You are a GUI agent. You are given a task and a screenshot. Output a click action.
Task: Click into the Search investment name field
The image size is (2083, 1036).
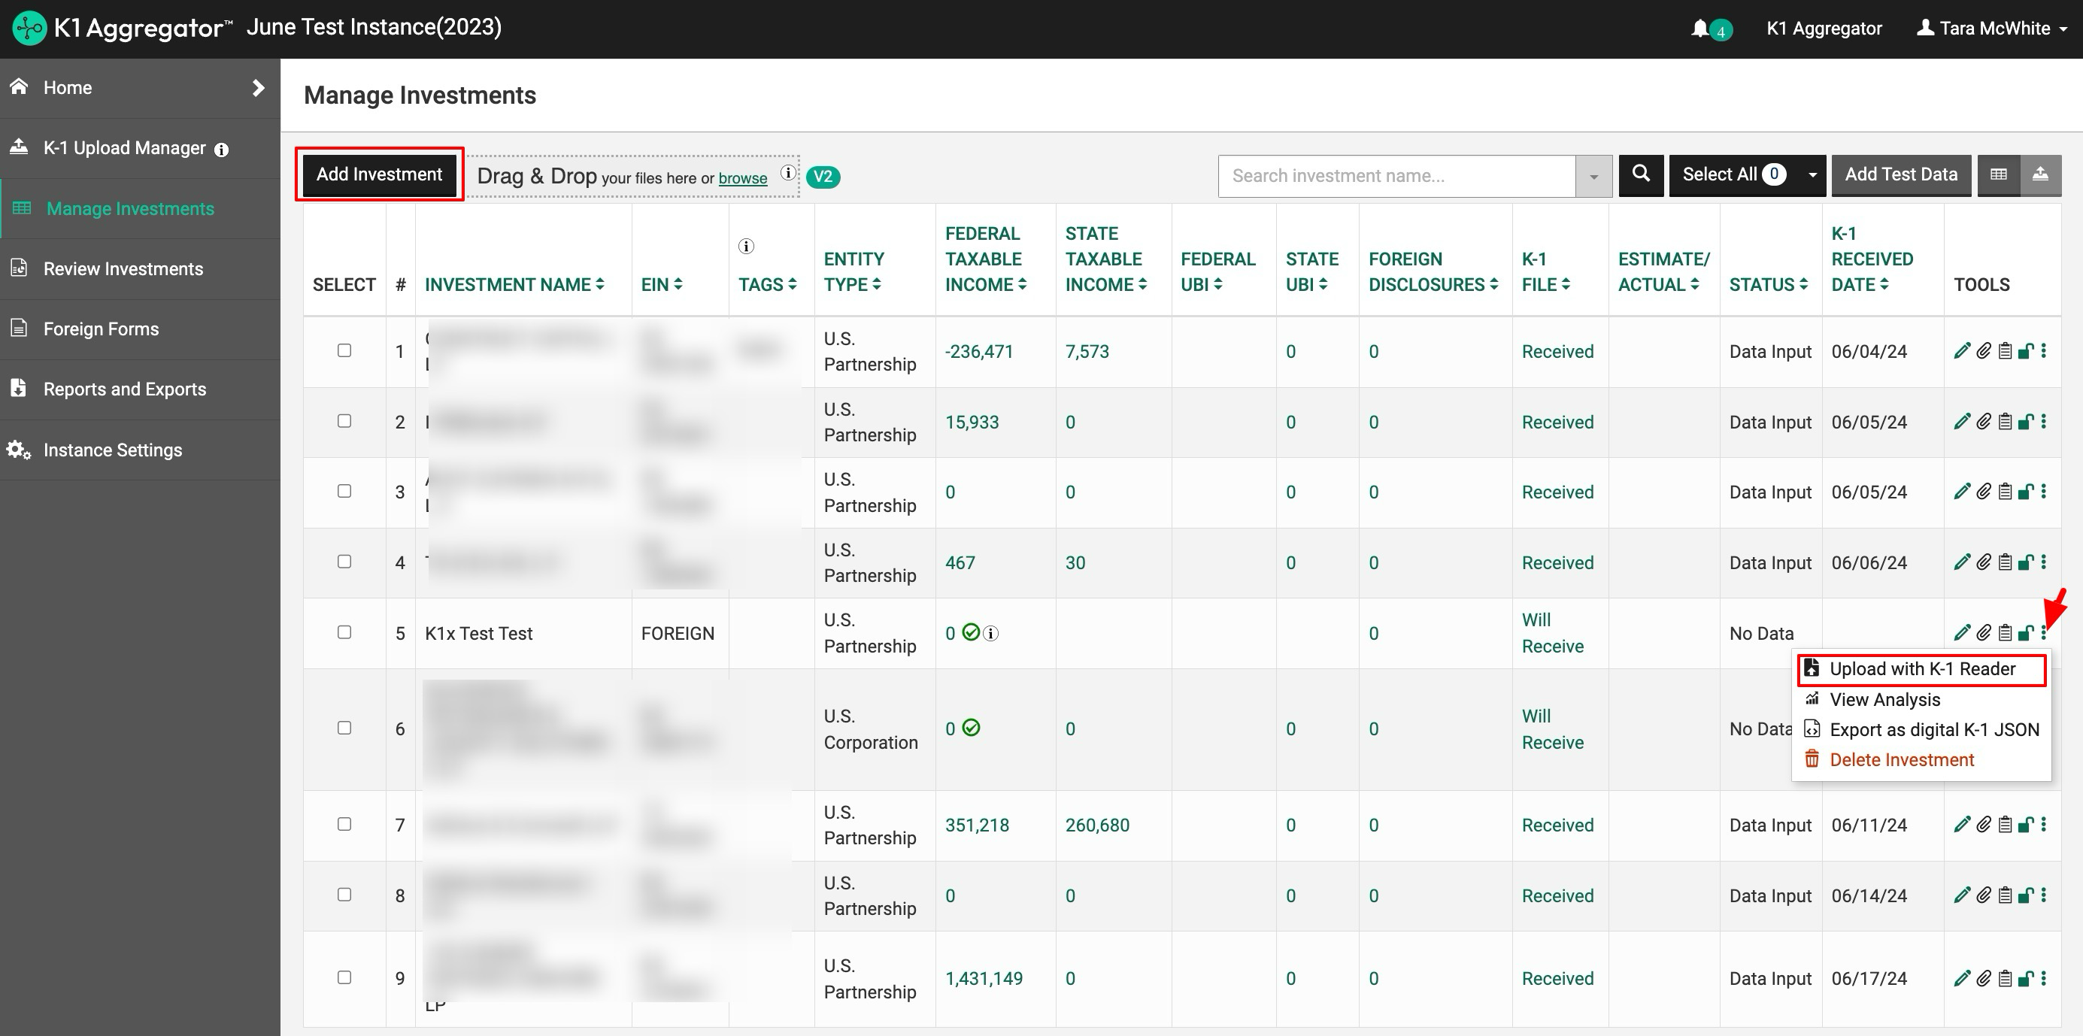point(1396,177)
